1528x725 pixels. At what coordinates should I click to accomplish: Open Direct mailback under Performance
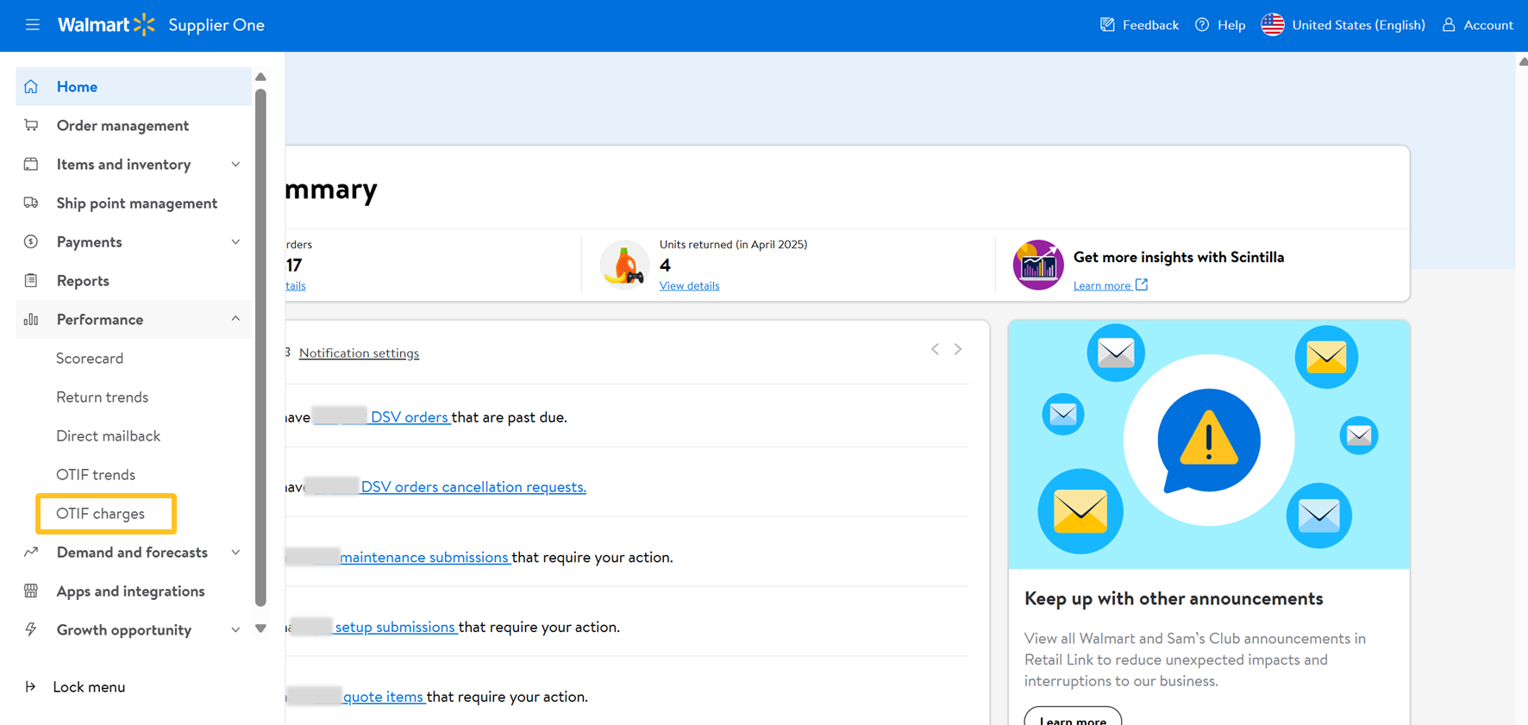coord(108,435)
